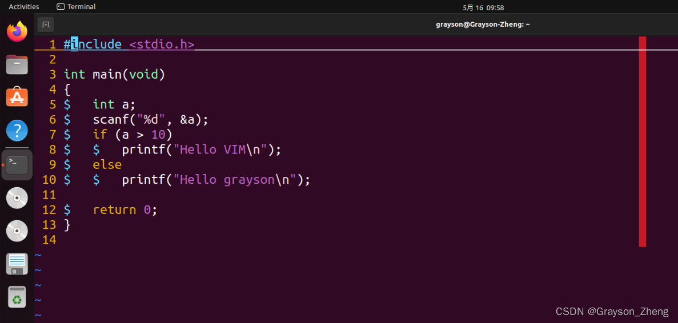This screenshot has width=678, height=323.
Task: Open the clock and calendar menu
Action: coord(483,7)
